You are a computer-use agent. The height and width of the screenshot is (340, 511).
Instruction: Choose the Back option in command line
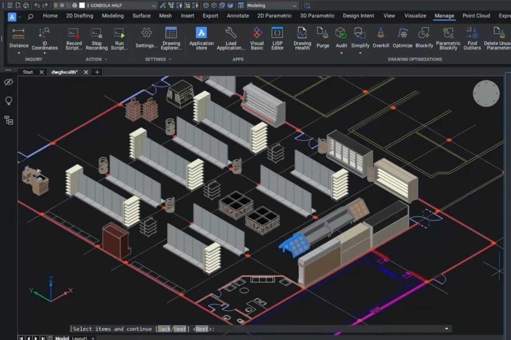[164, 329]
